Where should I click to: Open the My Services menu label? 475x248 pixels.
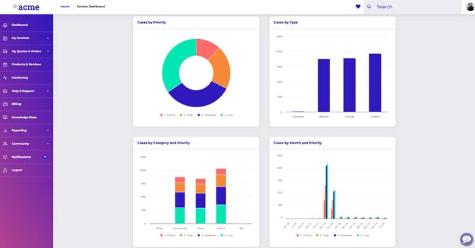point(20,39)
